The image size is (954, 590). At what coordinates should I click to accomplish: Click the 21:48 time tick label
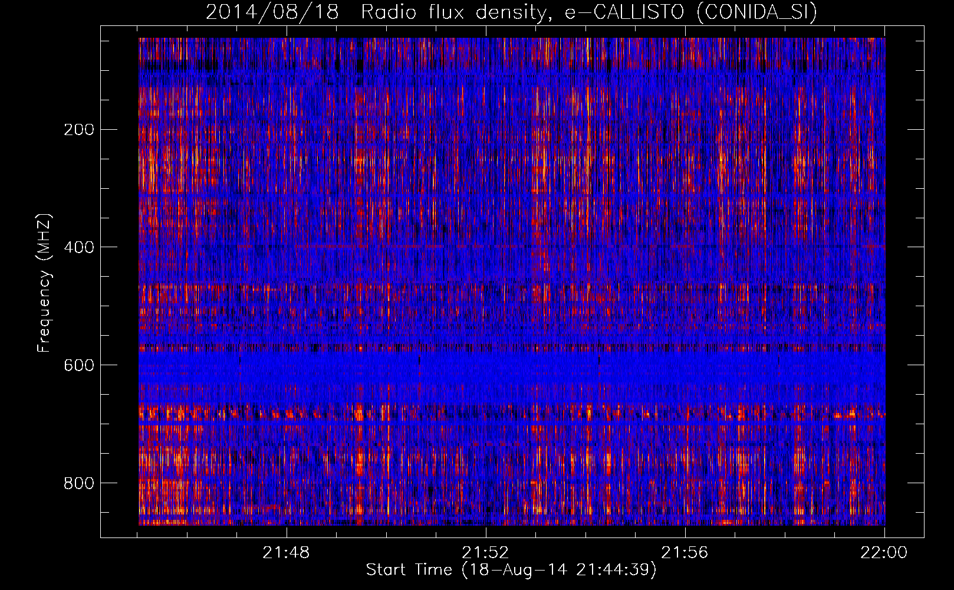[286, 553]
